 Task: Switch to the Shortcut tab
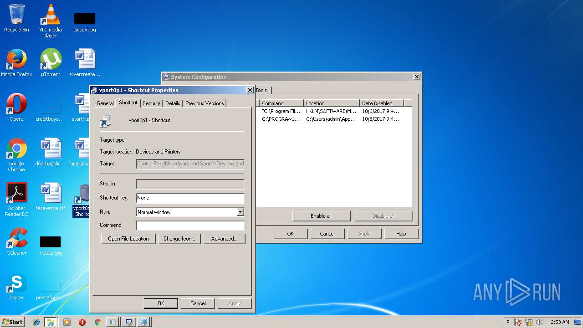coord(128,102)
